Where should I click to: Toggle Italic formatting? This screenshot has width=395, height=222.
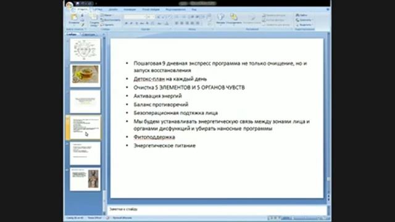click(x=131, y=23)
